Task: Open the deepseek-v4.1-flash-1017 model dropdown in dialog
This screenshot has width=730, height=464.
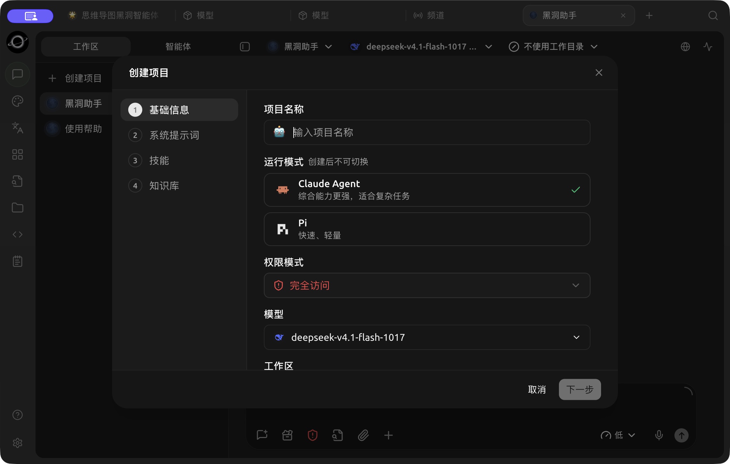Action: [427, 337]
